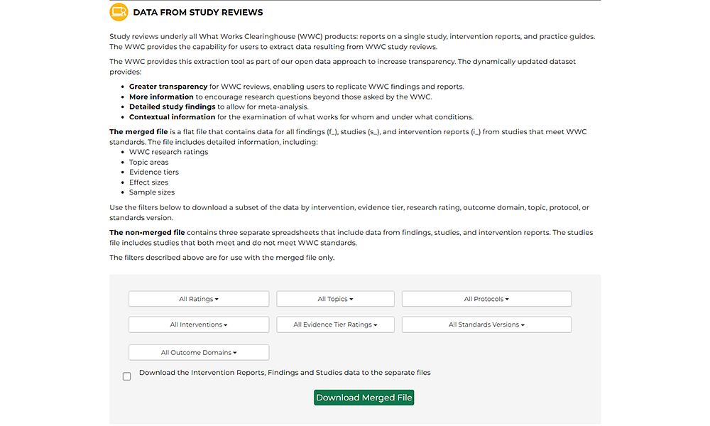This screenshot has height=426, width=710.
Task: Select the 'WWC research ratings' bullet
Action: pyautogui.click(x=168, y=152)
